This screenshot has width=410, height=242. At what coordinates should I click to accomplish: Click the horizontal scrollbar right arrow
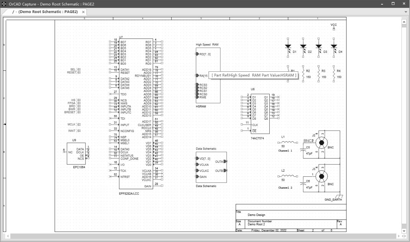click(x=399, y=236)
